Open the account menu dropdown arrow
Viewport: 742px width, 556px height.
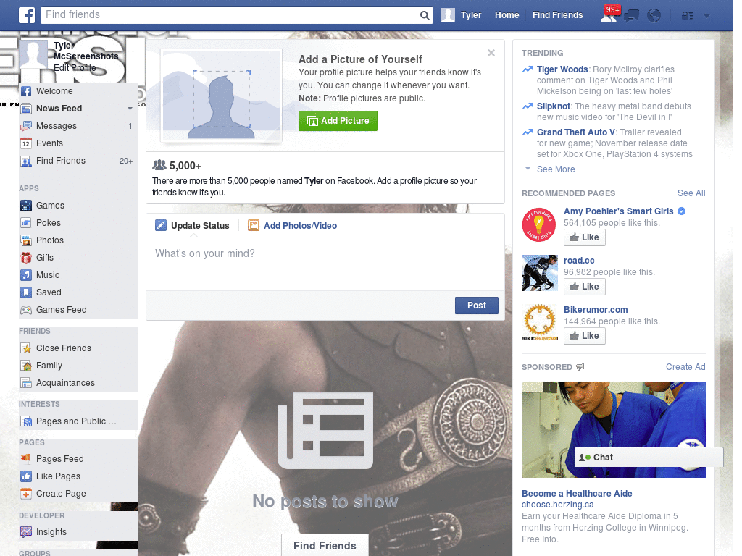click(x=706, y=16)
